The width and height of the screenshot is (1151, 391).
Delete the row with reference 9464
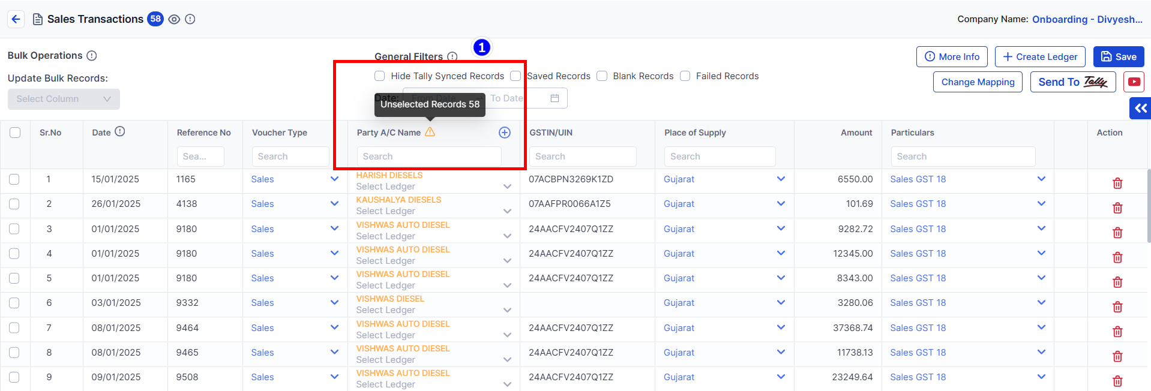coord(1117,332)
